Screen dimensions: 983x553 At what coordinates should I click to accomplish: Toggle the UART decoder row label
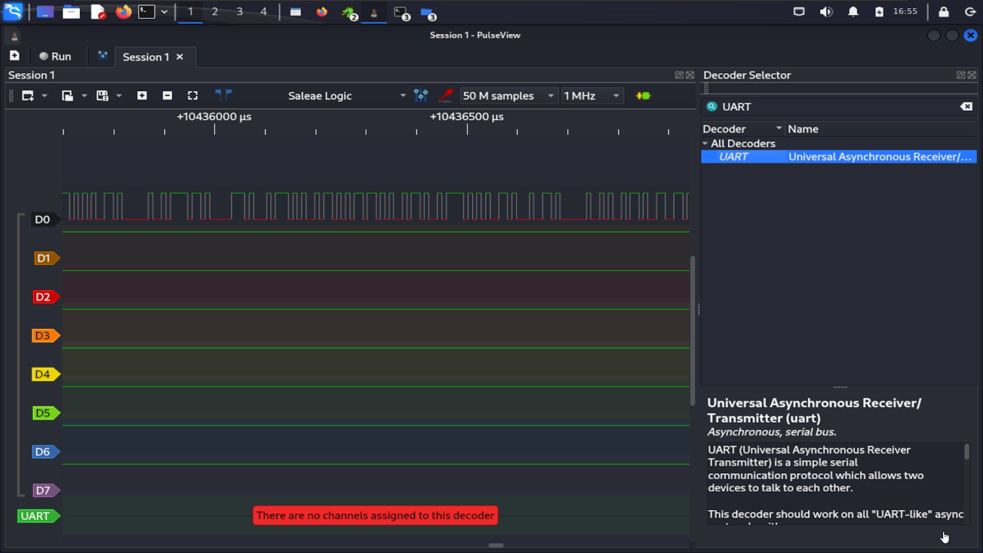point(36,516)
